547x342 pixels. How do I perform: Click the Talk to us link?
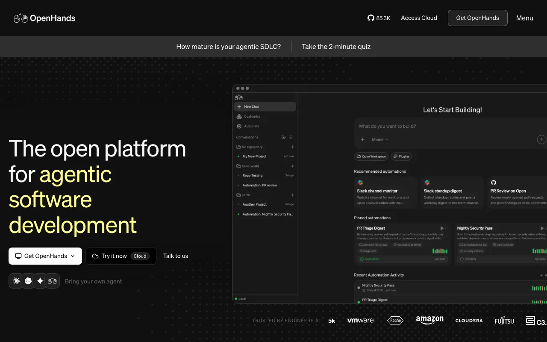click(176, 256)
